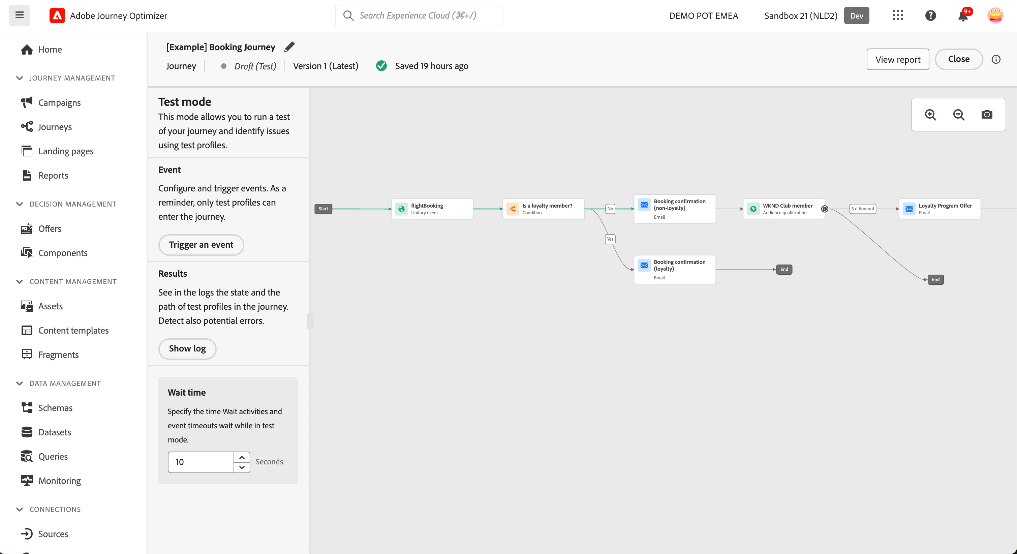Image resolution: width=1017 pixels, height=554 pixels.
Task: Click Trigger an event button
Action: tap(201, 245)
